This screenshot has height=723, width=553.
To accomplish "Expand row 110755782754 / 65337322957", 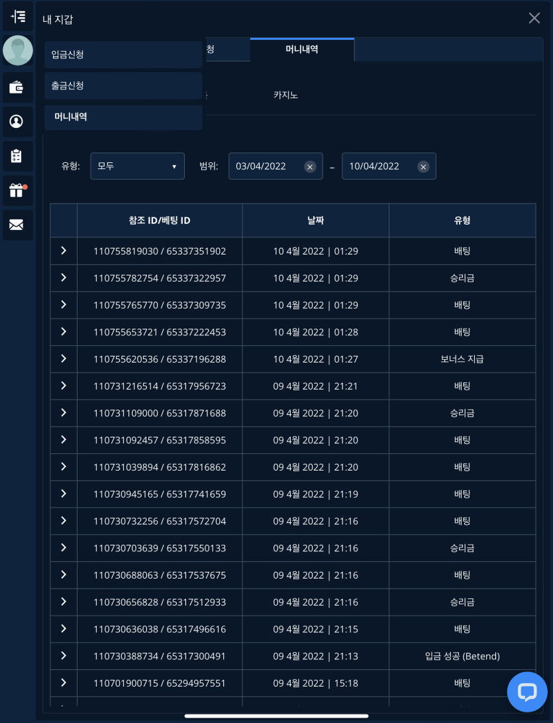I will point(64,278).
